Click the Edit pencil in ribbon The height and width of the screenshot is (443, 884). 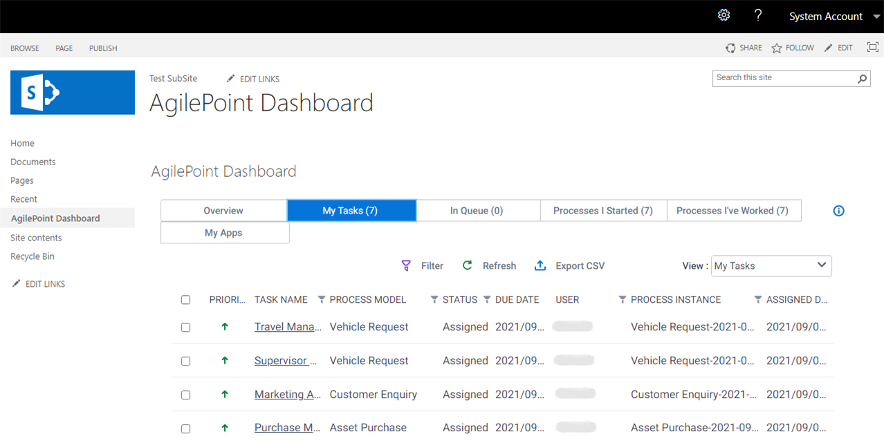tap(828, 48)
